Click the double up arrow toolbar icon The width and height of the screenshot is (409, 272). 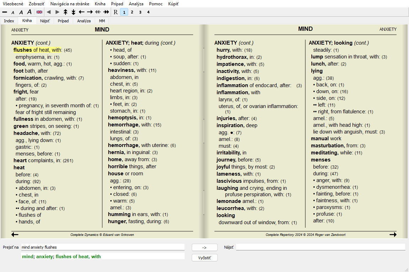pos(65,12)
